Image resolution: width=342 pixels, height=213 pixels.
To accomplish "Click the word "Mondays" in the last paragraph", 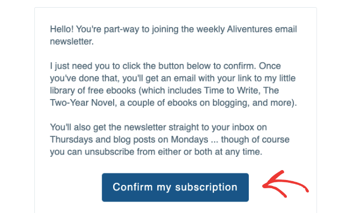I will click(189, 139).
